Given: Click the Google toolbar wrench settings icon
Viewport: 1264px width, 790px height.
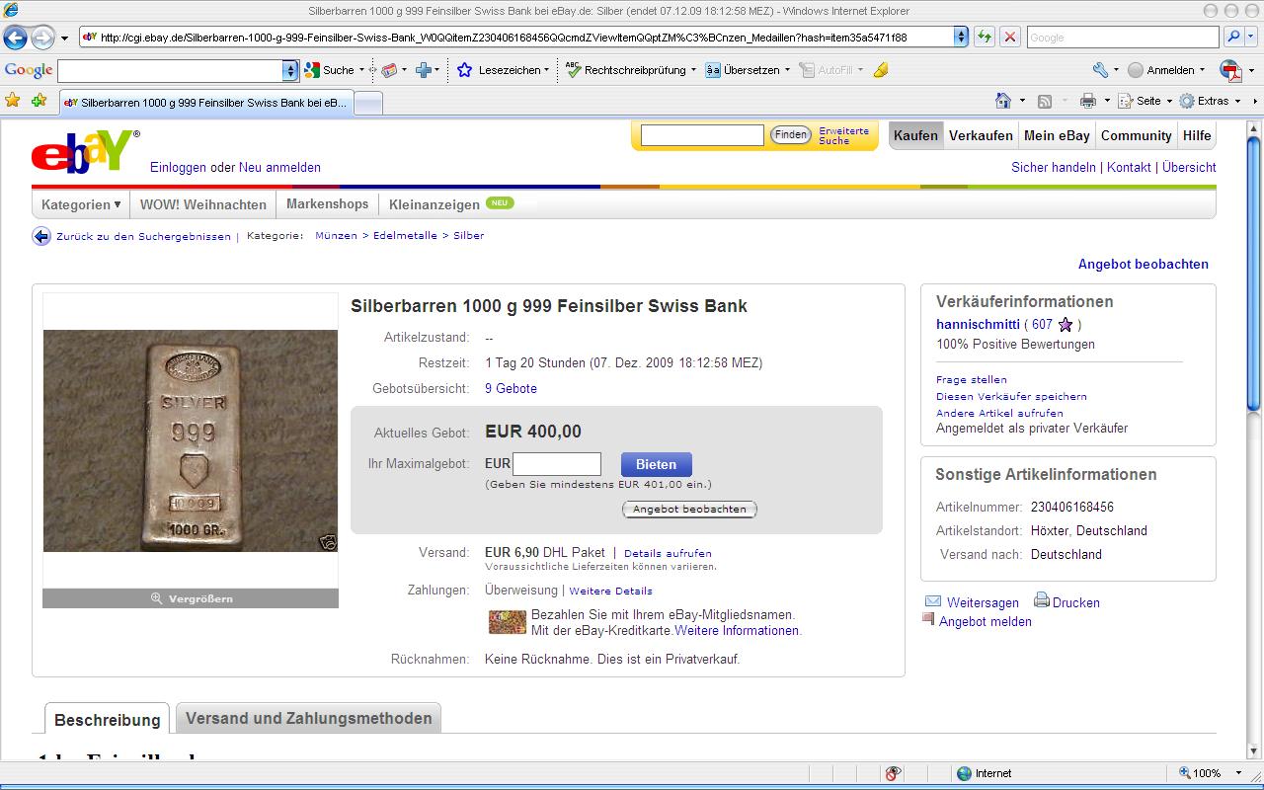Looking at the screenshot, I should click(x=1100, y=70).
